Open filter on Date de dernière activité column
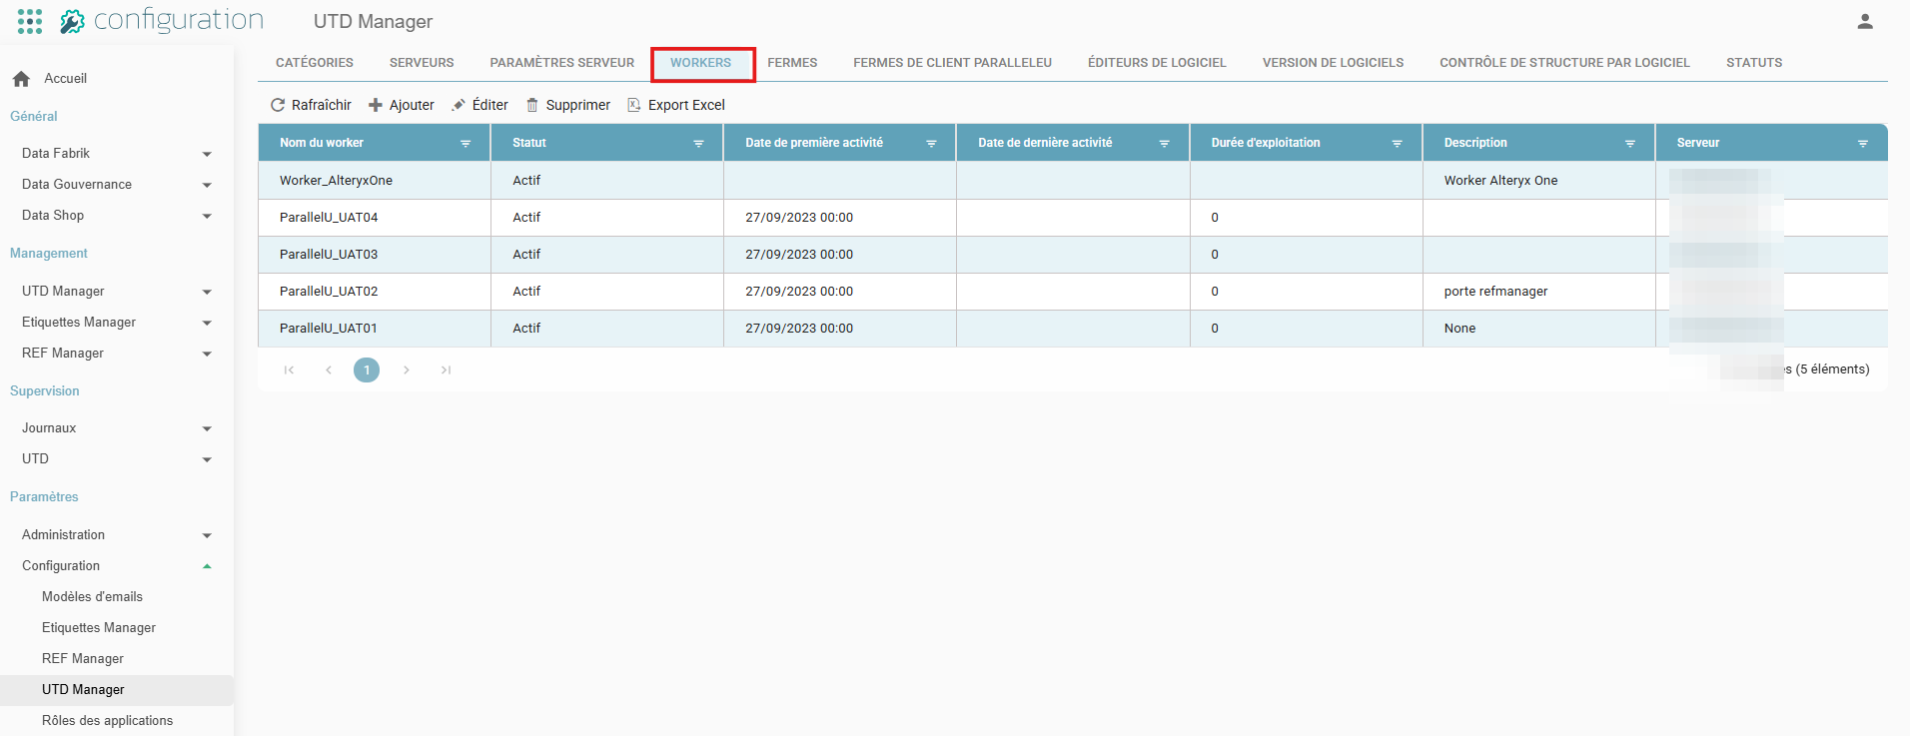This screenshot has width=1910, height=736. 1164,144
